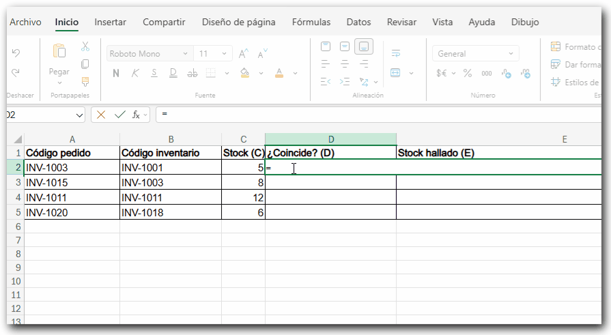
Task: Open the Name Box dropdown arrow
Action: pyautogui.click(x=79, y=115)
